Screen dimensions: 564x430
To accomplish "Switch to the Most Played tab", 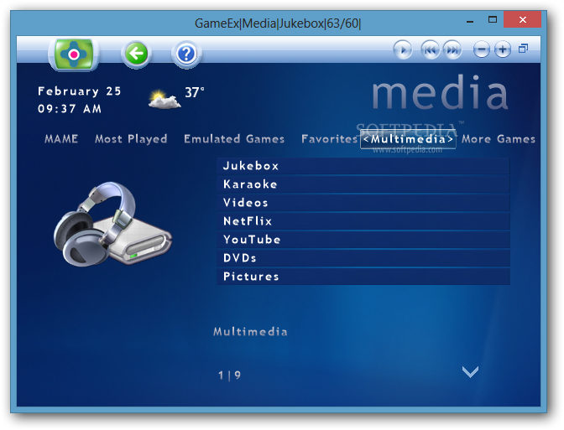I will [131, 139].
